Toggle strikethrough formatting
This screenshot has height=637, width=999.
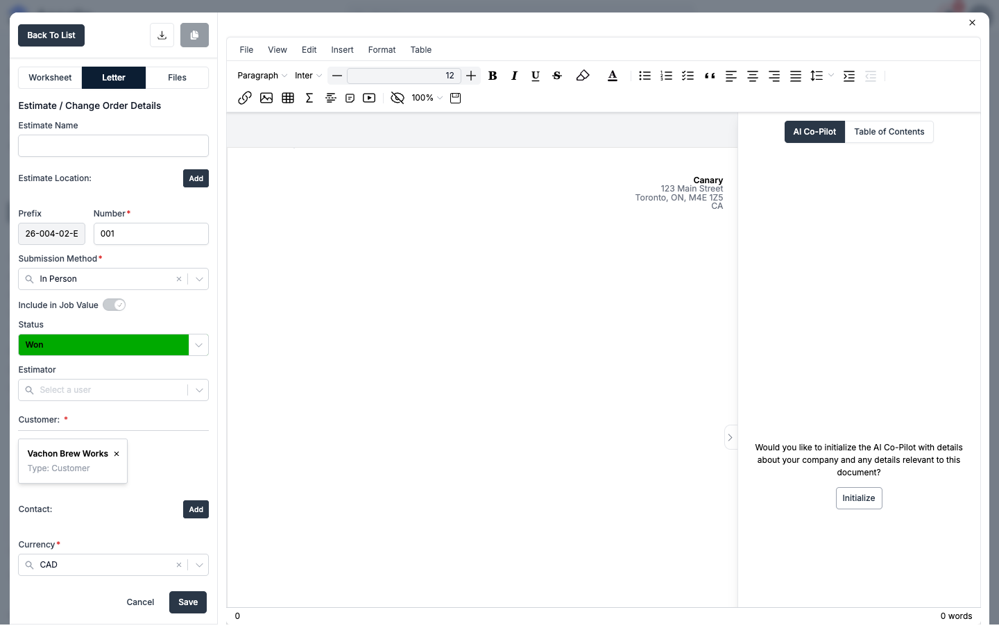[557, 76]
